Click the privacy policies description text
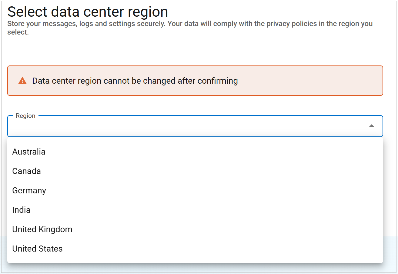 point(189,27)
